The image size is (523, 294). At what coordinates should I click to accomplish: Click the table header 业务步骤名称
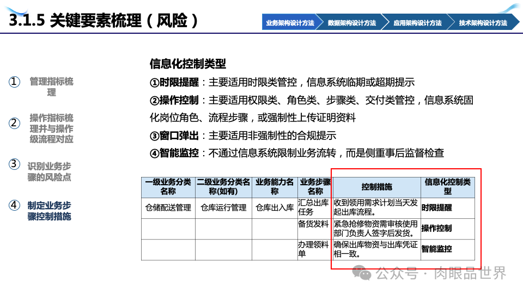pyautogui.click(x=315, y=187)
